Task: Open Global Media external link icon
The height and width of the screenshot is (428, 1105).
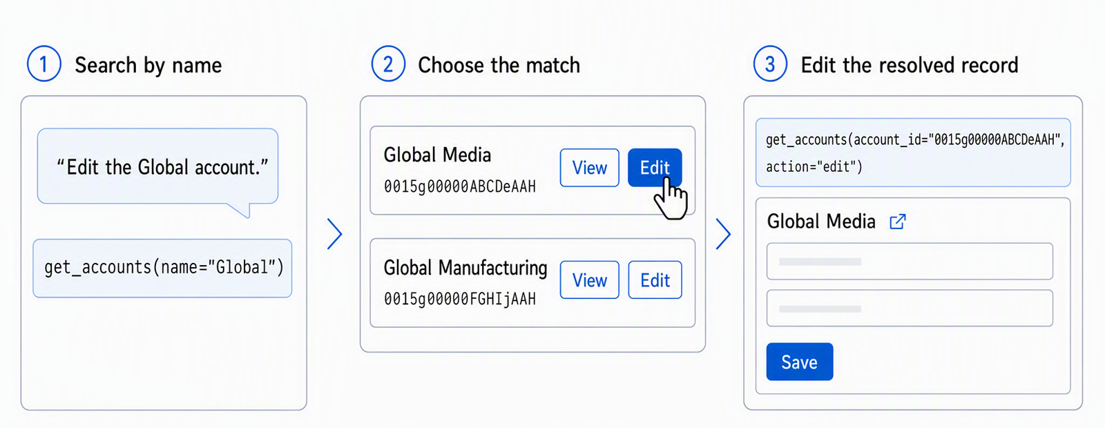Action: 898,222
